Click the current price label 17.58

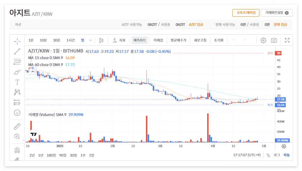280,99
